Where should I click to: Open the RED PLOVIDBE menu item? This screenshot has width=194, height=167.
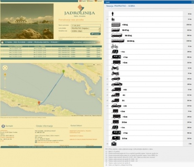point(19,42)
